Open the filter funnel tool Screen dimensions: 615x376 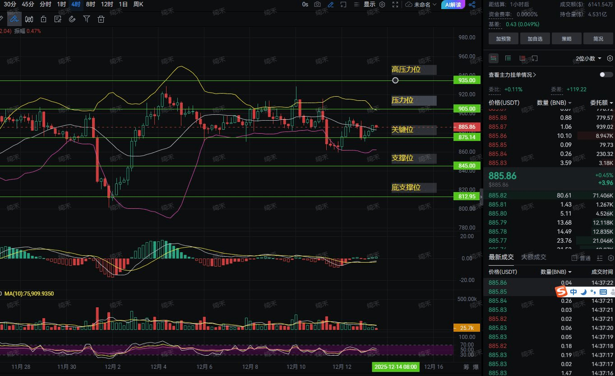[87, 19]
